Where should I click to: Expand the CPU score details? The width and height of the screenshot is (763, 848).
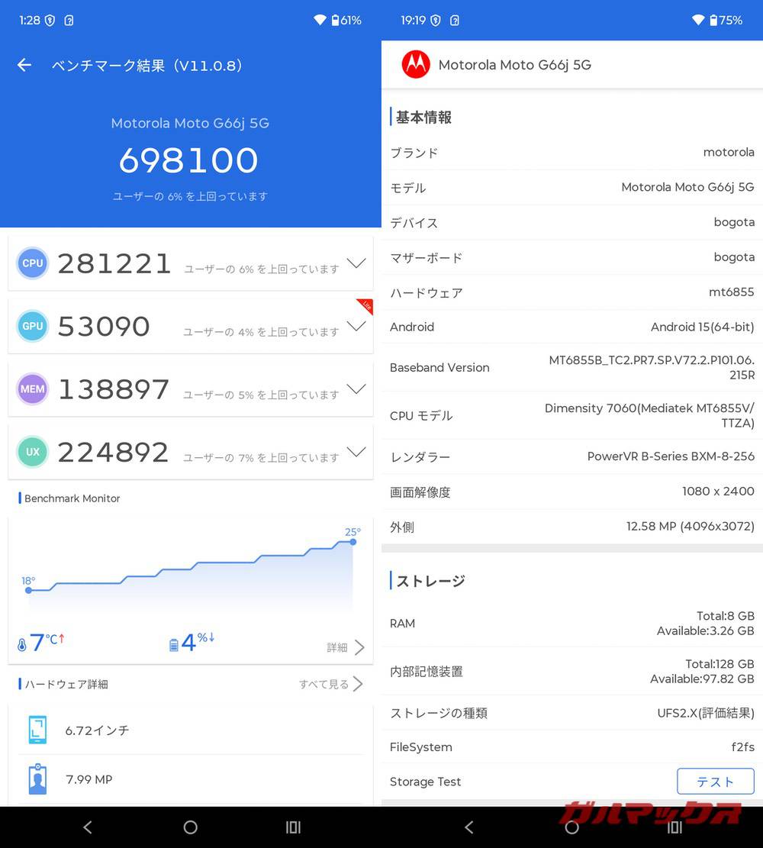coord(356,263)
